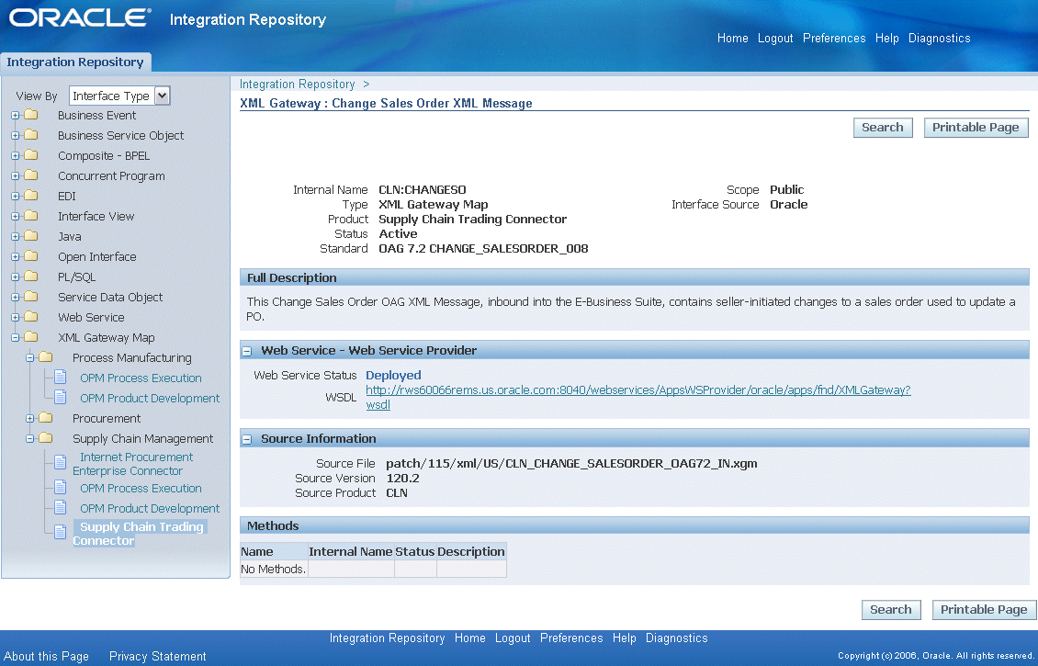This screenshot has width=1038, height=666.
Task: Click the XML Gateway Map folder icon
Action: [31, 337]
